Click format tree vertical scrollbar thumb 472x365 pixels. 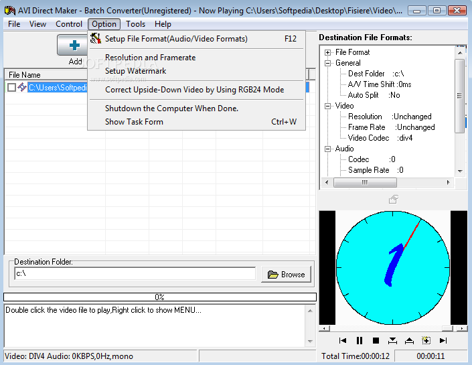point(460,96)
